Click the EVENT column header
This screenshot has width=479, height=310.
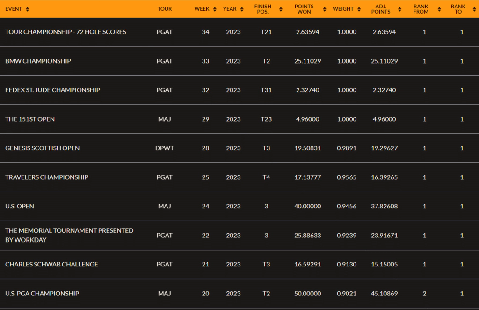click(x=14, y=9)
